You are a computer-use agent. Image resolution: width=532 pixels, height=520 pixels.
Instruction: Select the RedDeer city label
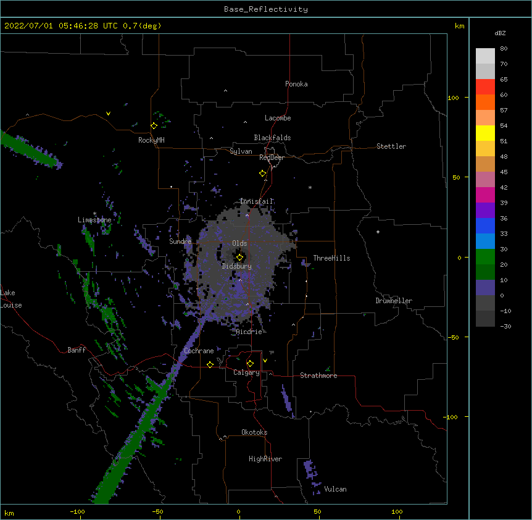[x=272, y=157]
